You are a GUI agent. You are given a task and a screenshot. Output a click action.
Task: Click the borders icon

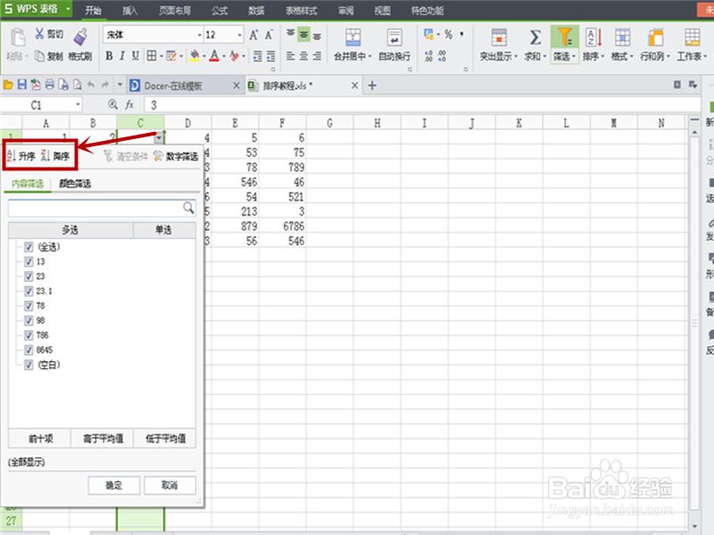click(x=151, y=56)
